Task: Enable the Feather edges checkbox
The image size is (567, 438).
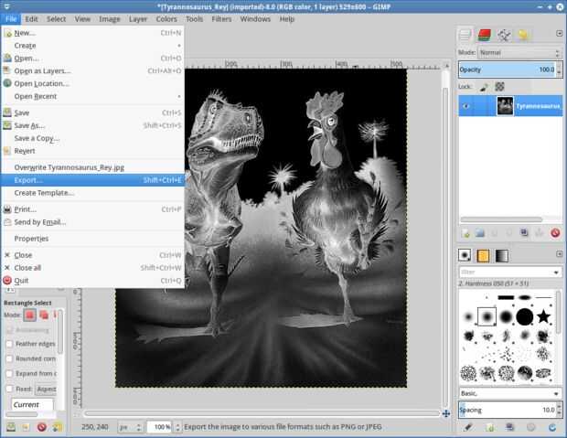Action: [x=10, y=344]
